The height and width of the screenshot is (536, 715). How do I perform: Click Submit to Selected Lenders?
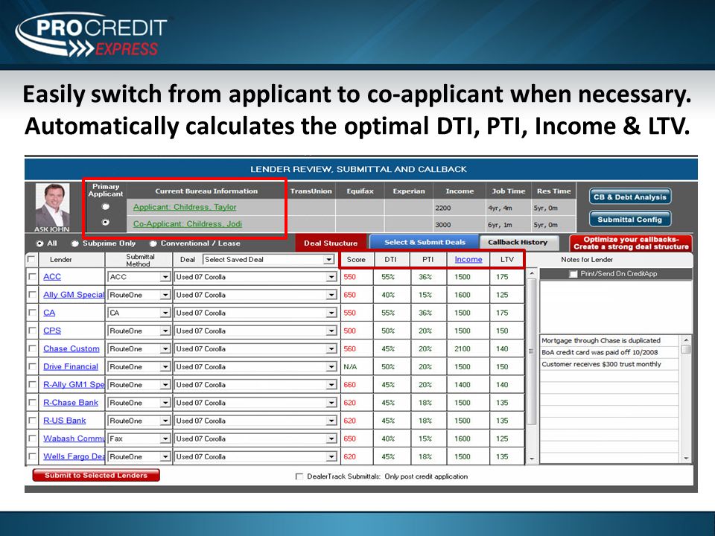pyautogui.click(x=96, y=475)
